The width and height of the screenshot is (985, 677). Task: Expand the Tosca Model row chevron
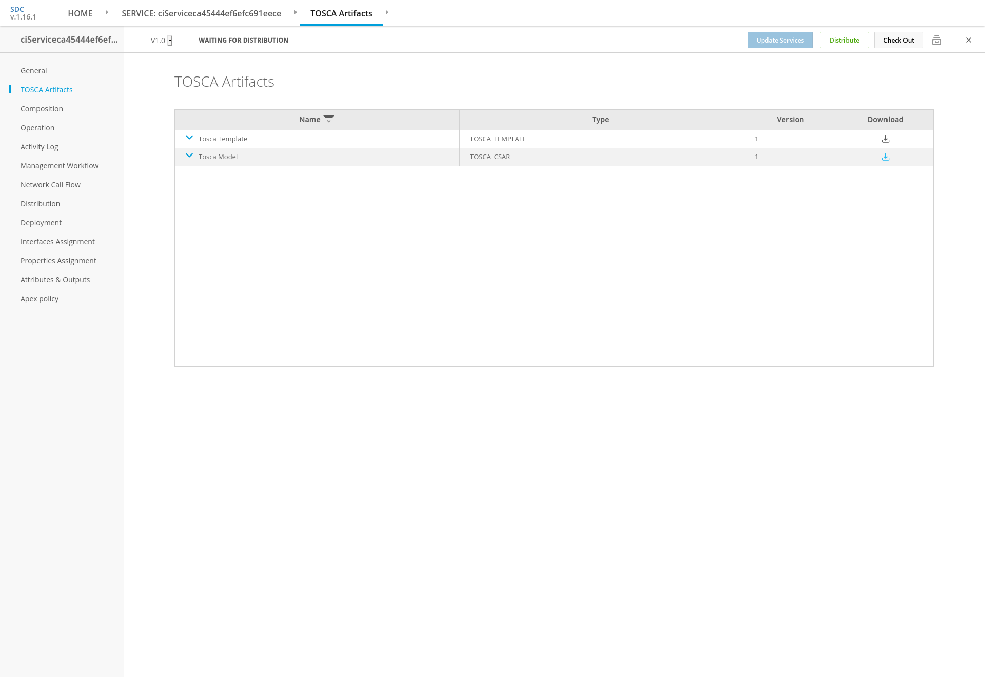[189, 156]
